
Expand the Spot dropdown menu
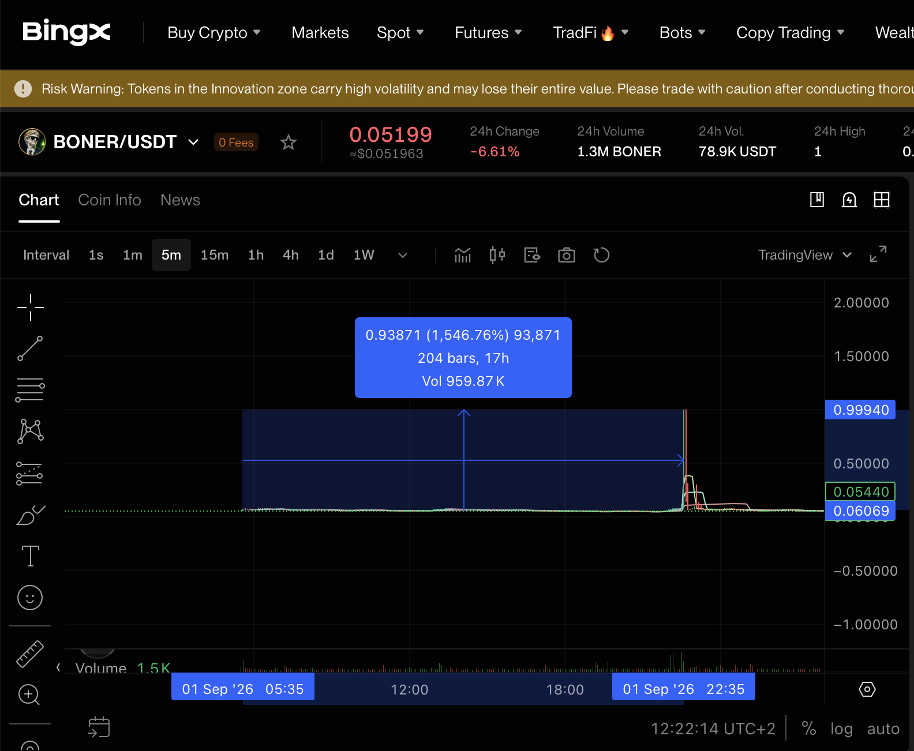coord(400,33)
